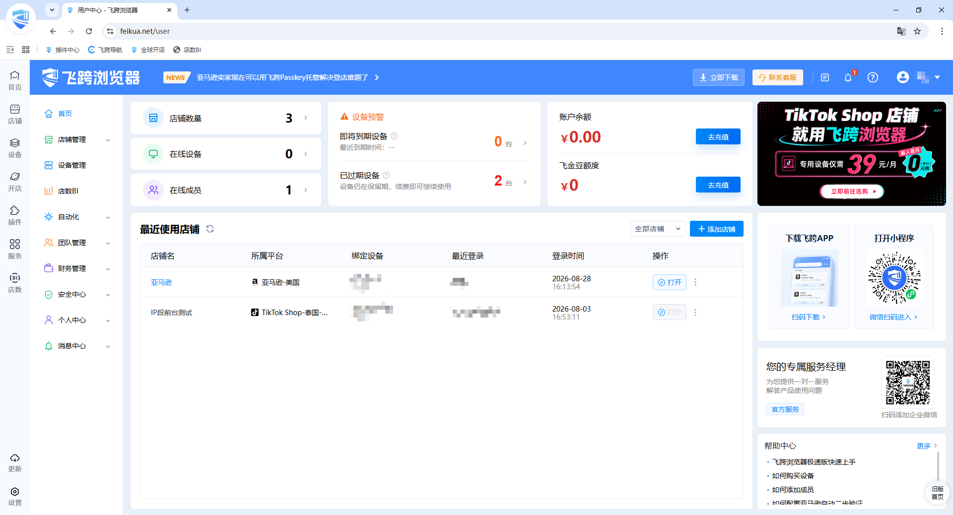953x515 pixels.
Task: Open the browser three-dot menu
Action: (x=942, y=31)
